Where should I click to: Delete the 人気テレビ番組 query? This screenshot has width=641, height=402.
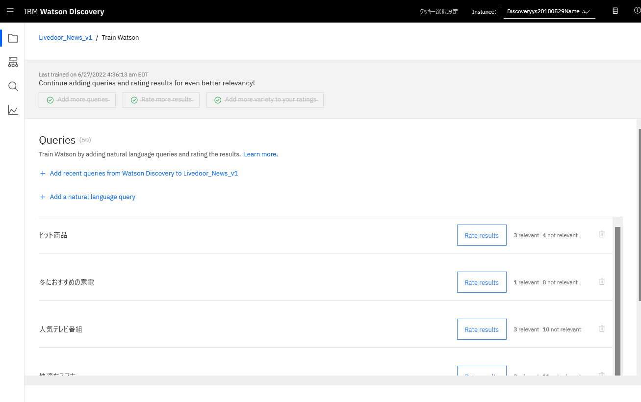602,328
